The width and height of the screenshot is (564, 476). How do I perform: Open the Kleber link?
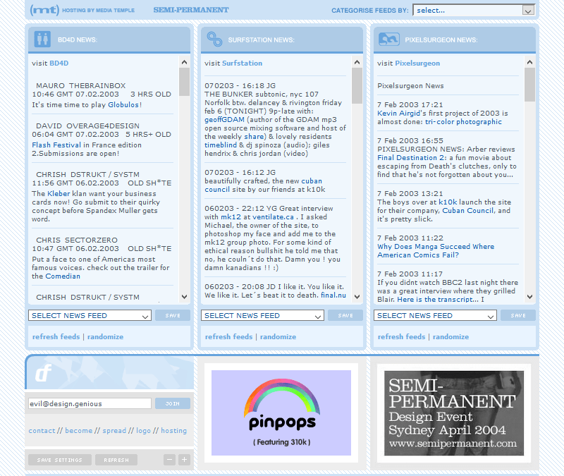[x=59, y=193]
